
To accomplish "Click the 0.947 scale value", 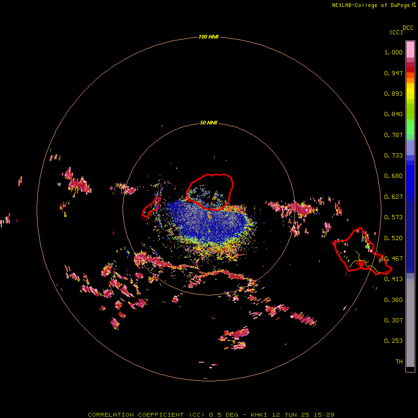I will point(393,73).
